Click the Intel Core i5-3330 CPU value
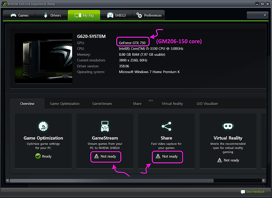The image size is (272, 198). pos(151,49)
